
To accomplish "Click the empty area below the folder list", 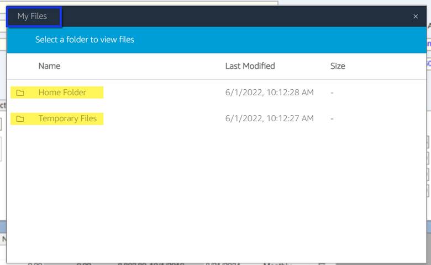I will (x=217, y=194).
